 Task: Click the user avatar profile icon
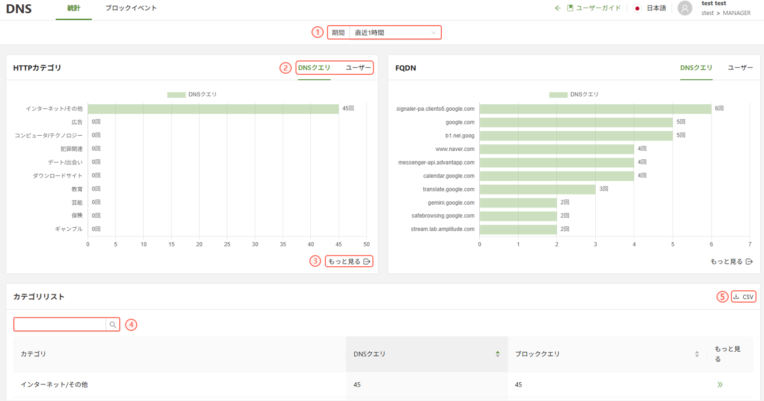(684, 8)
